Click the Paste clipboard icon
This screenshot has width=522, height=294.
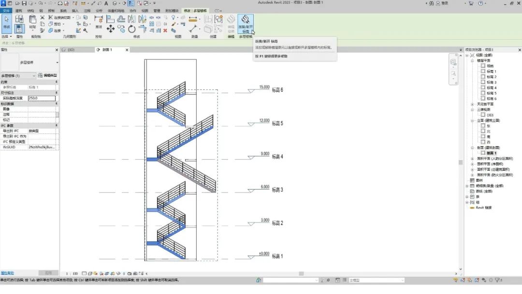coord(32,21)
